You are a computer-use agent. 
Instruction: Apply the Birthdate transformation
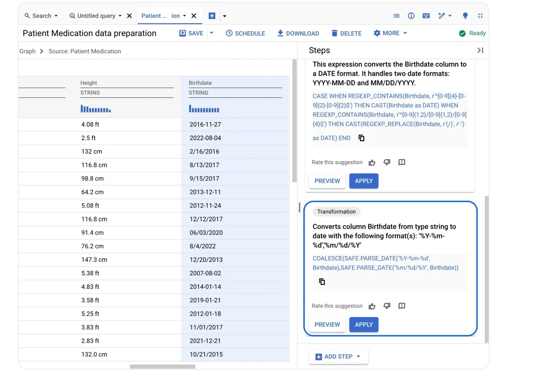tap(364, 325)
